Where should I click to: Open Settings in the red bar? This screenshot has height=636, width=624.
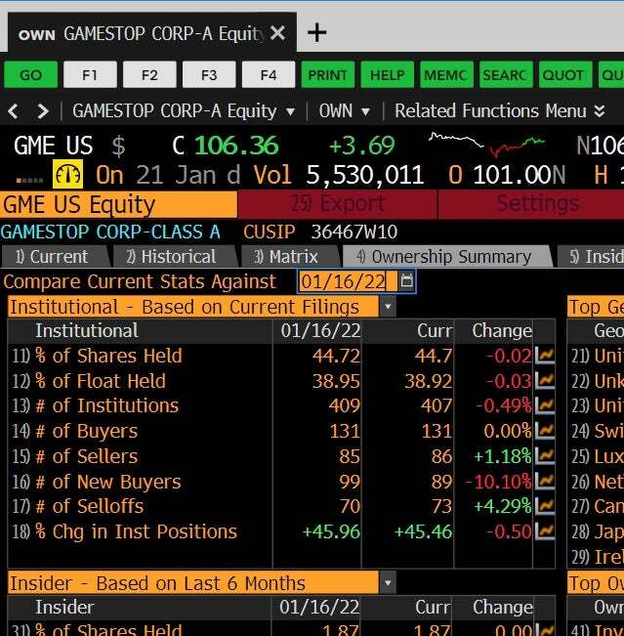click(531, 204)
